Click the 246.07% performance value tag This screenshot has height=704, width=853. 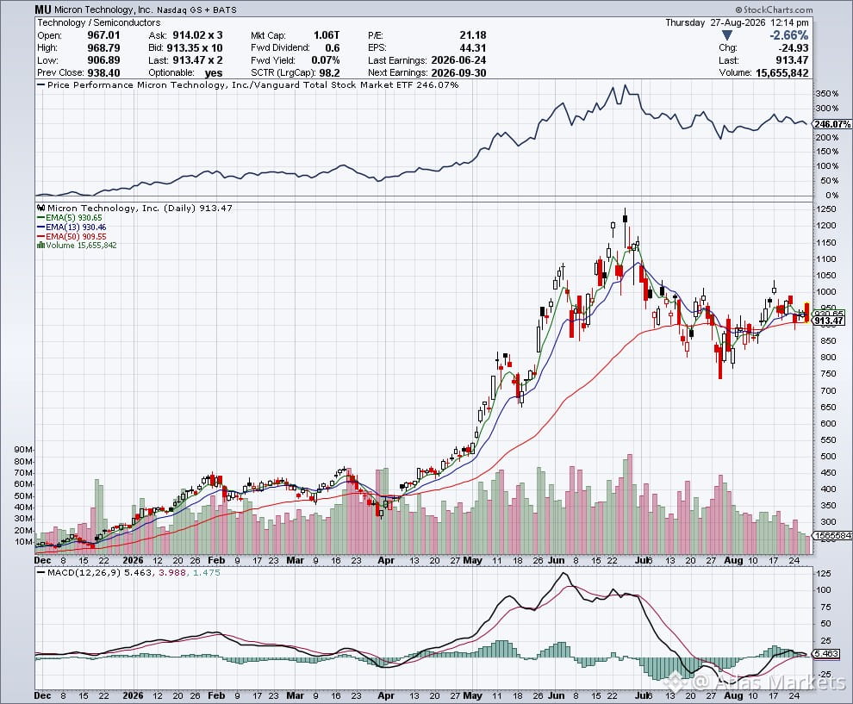pyautogui.click(x=832, y=124)
